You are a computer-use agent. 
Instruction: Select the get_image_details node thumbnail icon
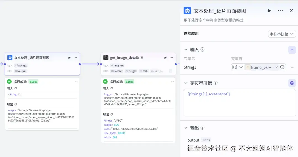point(106,58)
